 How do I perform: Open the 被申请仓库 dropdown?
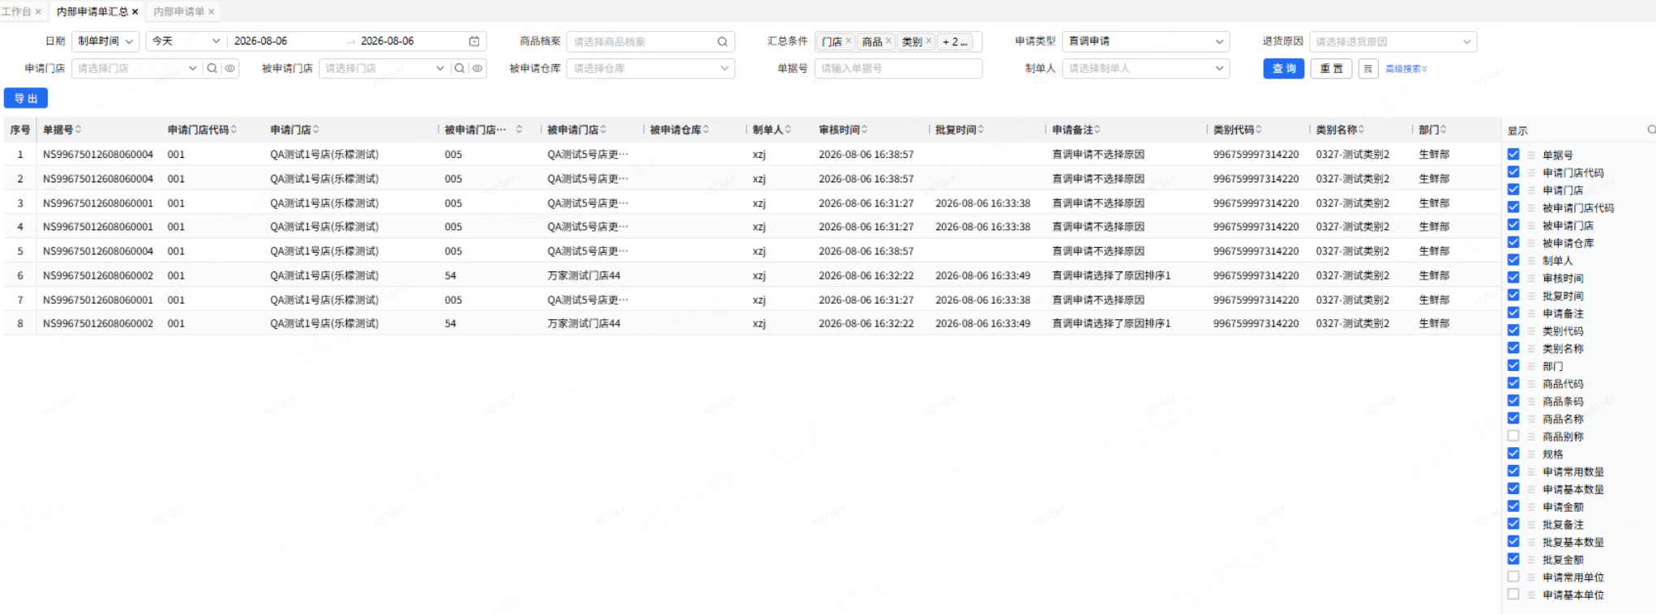coord(651,69)
